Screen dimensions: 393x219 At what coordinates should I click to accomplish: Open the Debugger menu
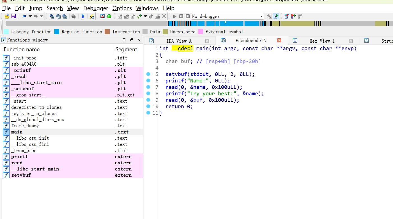coord(96,8)
